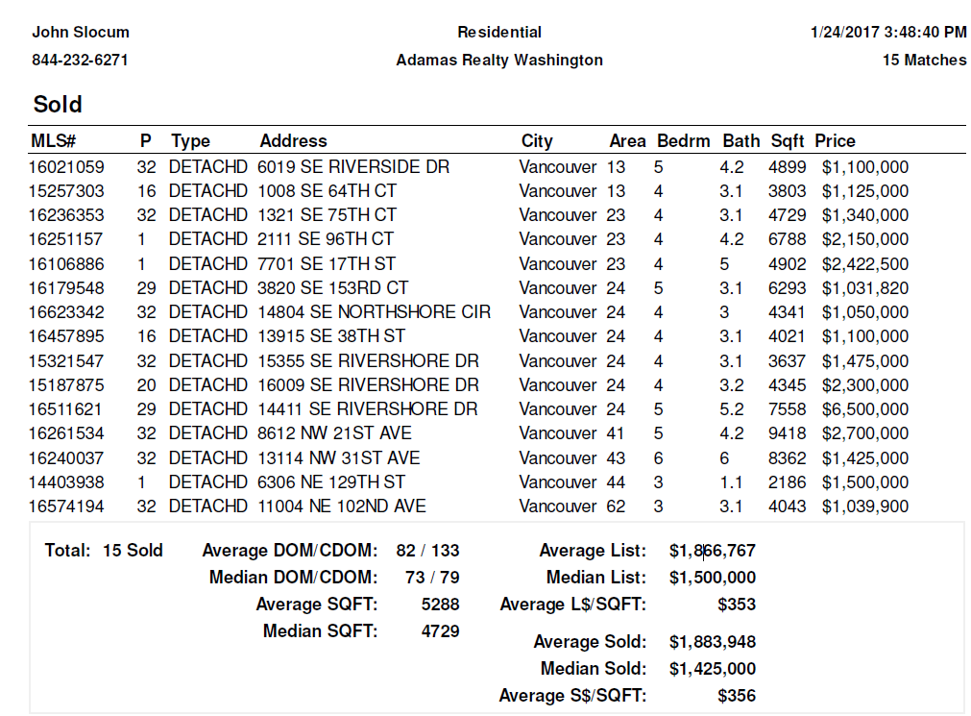Click the price $1,475,000
This screenshot has width=971, height=716.
[x=865, y=362]
